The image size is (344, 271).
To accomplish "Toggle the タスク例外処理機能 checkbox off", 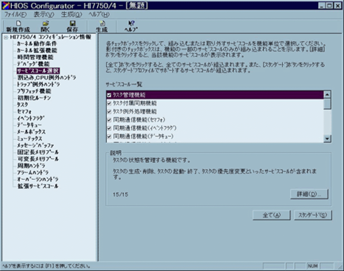I will point(108,111).
